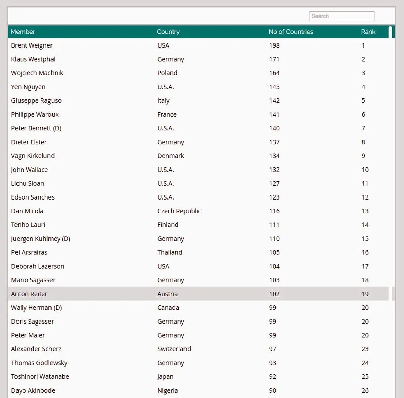Sort table by Member column header
The height and width of the screenshot is (398, 404).
(23, 32)
